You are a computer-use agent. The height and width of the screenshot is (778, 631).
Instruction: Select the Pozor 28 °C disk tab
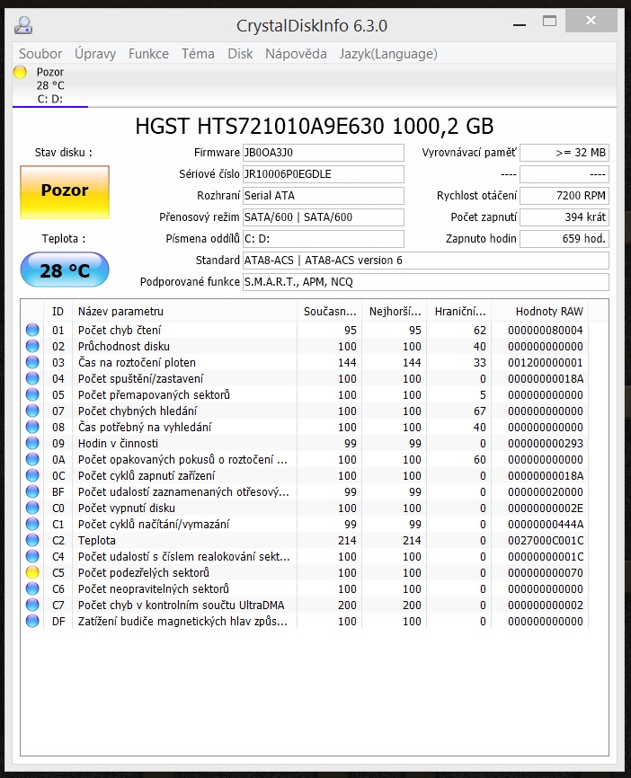pos(49,85)
